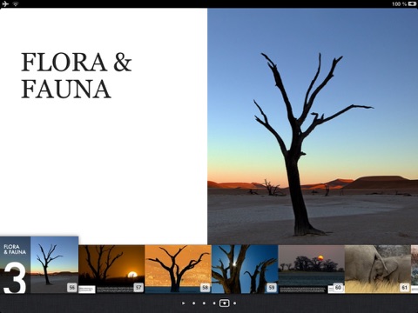Jump to the last chapter dot after highlighted one
The image size is (418, 313).
234,303
